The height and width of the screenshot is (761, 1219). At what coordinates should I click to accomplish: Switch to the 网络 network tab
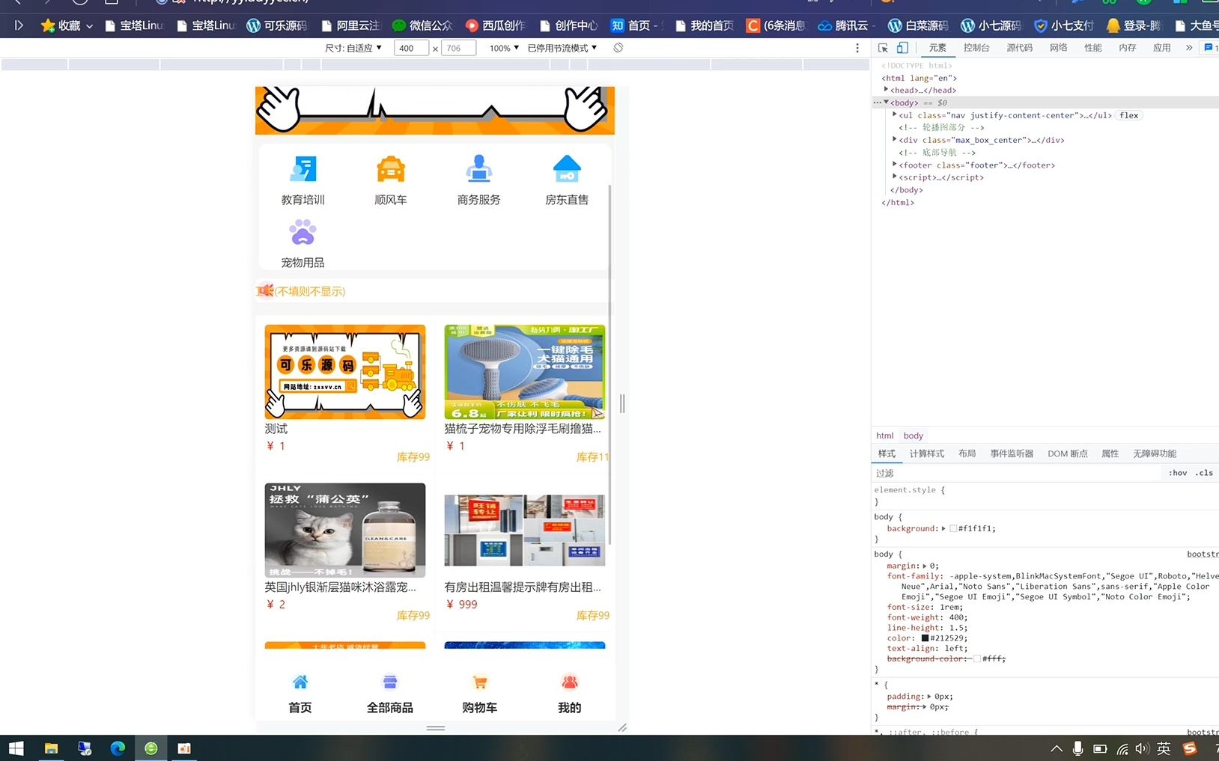tap(1058, 48)
